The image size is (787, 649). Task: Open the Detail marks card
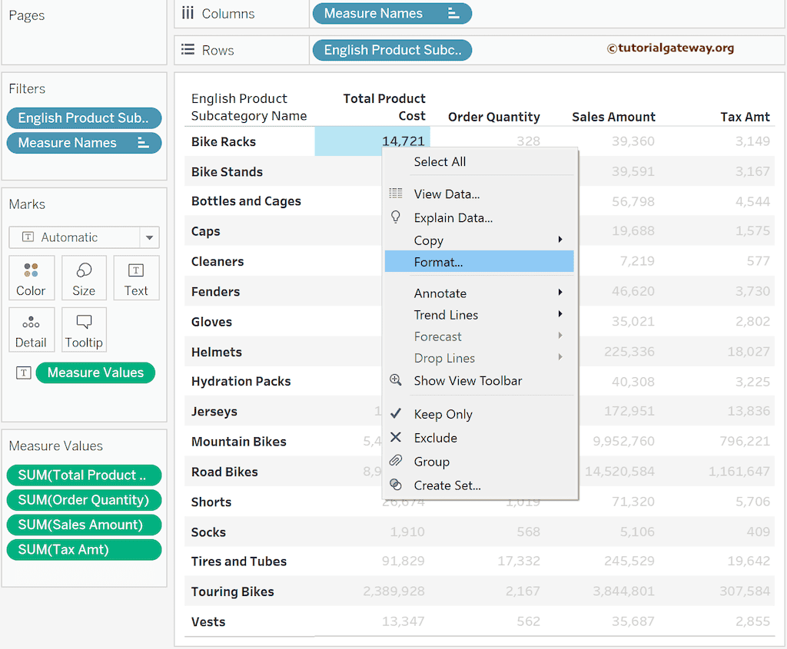click(32, 329)
